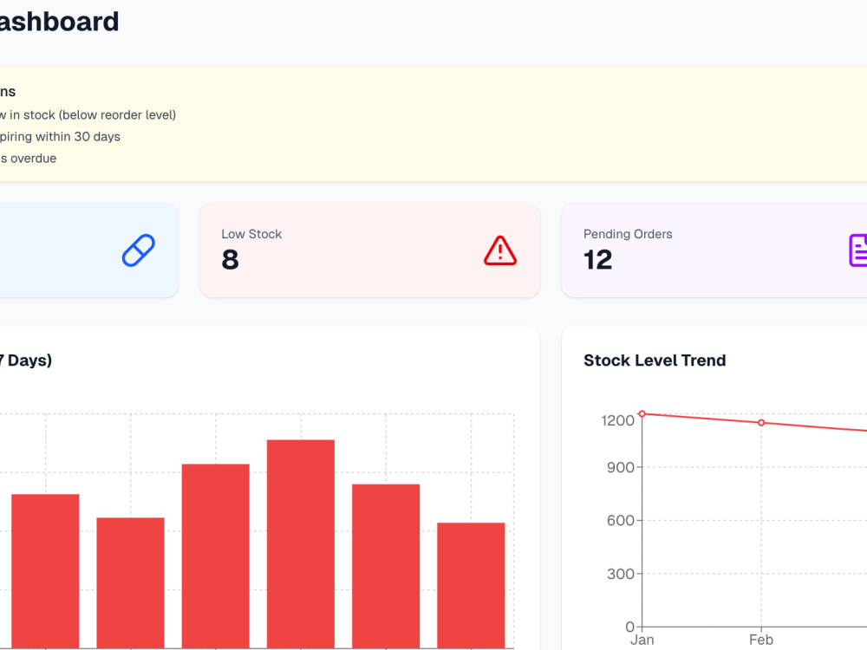Click the Dashboard page title
The height and width of the screenshot is (650, 867).
click(x=59, y=23)
